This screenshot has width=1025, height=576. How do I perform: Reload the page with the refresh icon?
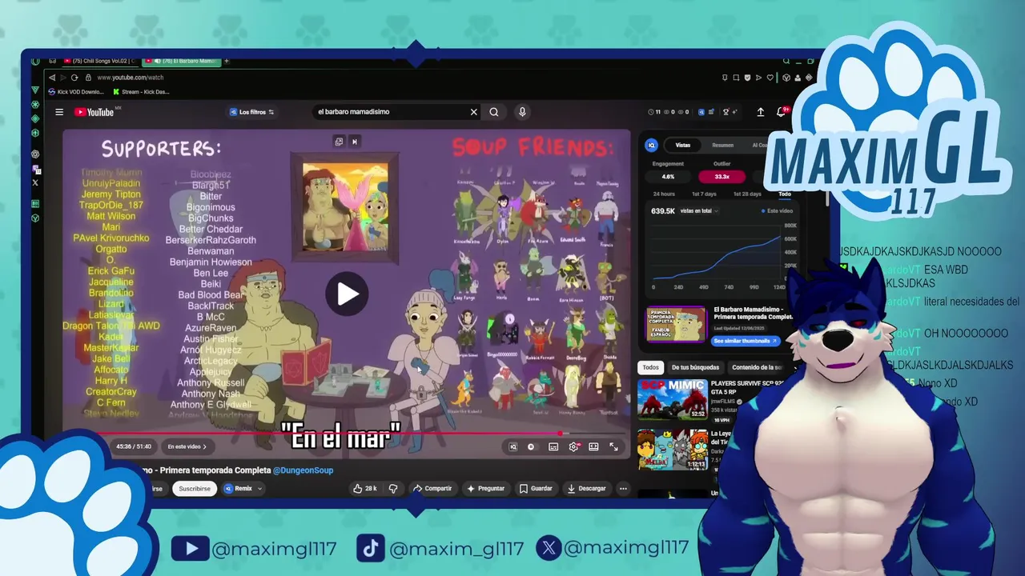(x=74, y=78)
